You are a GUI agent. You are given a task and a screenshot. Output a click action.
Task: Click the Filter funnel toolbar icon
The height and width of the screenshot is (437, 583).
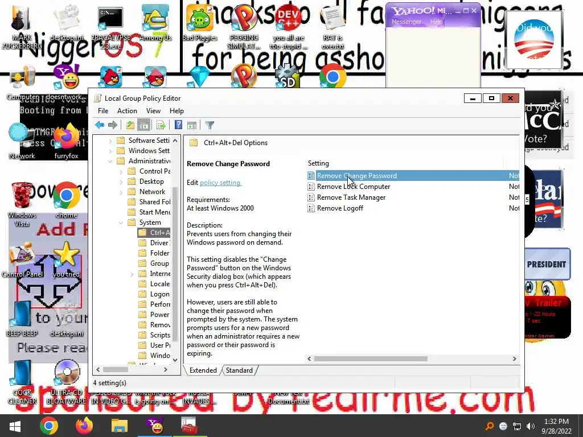[210, 125]
